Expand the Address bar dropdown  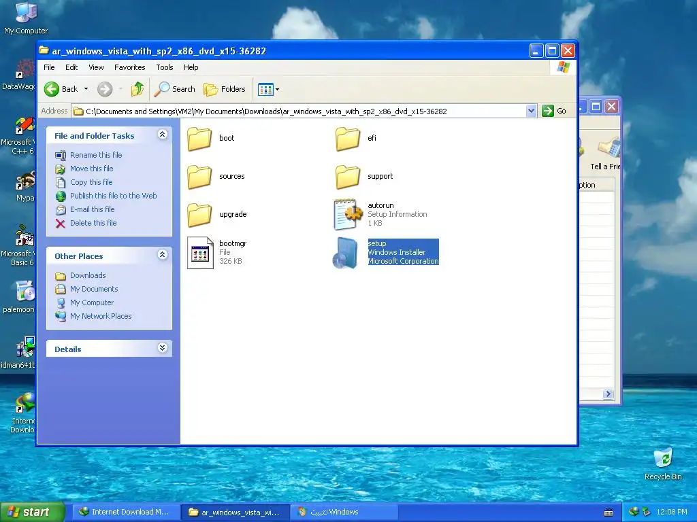[531, 111]
